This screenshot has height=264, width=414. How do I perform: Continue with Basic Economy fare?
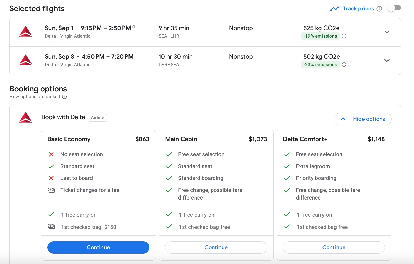click(x=98, y=247)
